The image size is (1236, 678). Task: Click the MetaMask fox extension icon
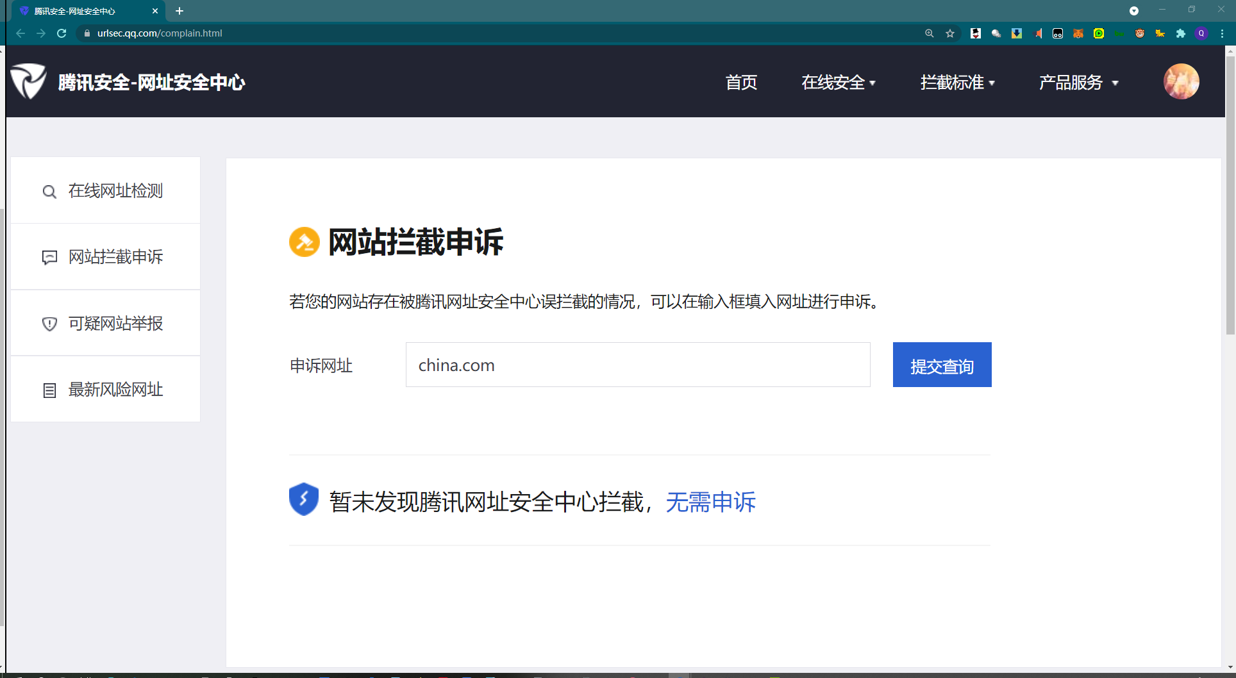click(x=1078, y=33)
